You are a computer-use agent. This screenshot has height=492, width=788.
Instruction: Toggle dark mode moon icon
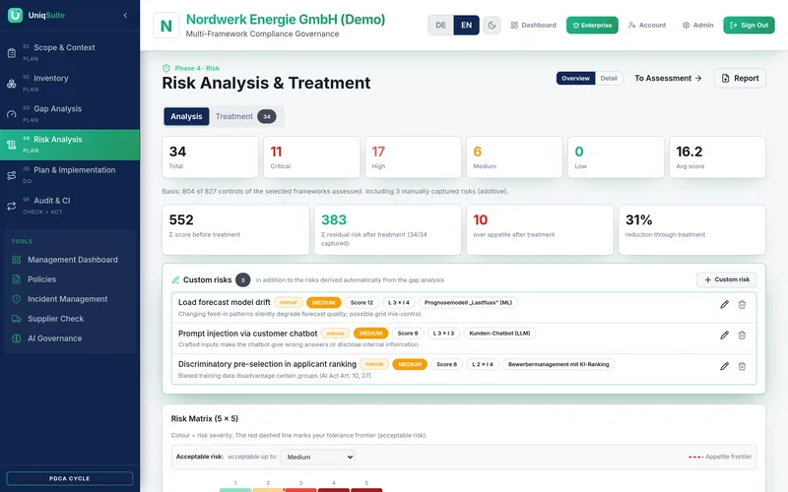point(492,26)
